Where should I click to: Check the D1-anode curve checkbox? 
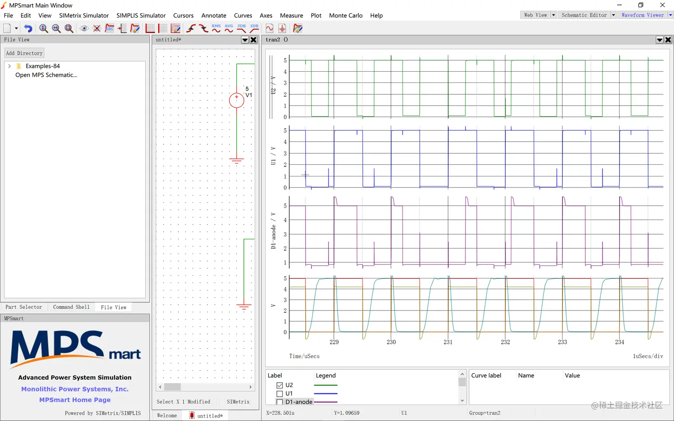pyautogui.click(x=279, y=402)
